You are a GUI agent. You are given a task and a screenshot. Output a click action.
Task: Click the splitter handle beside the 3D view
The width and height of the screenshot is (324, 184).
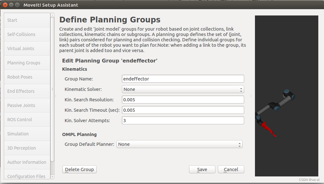251,96
